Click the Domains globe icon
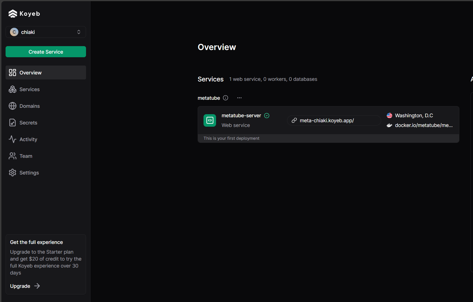Image resolution: width=473 pixels, height=302 pixels. pos(13,106)
